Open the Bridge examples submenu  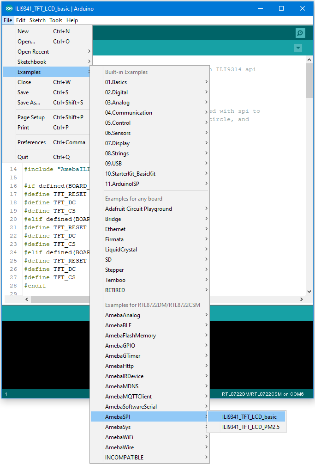click(x=150, y=219)
